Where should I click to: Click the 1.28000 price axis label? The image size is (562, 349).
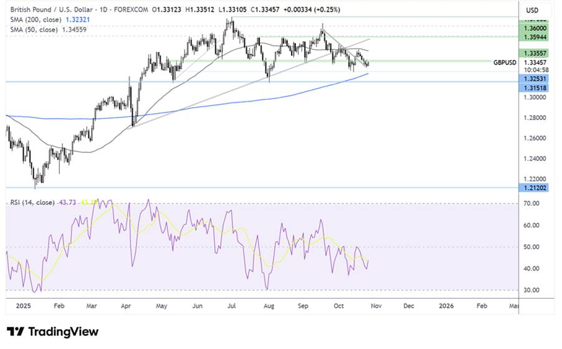click(535, 118)
